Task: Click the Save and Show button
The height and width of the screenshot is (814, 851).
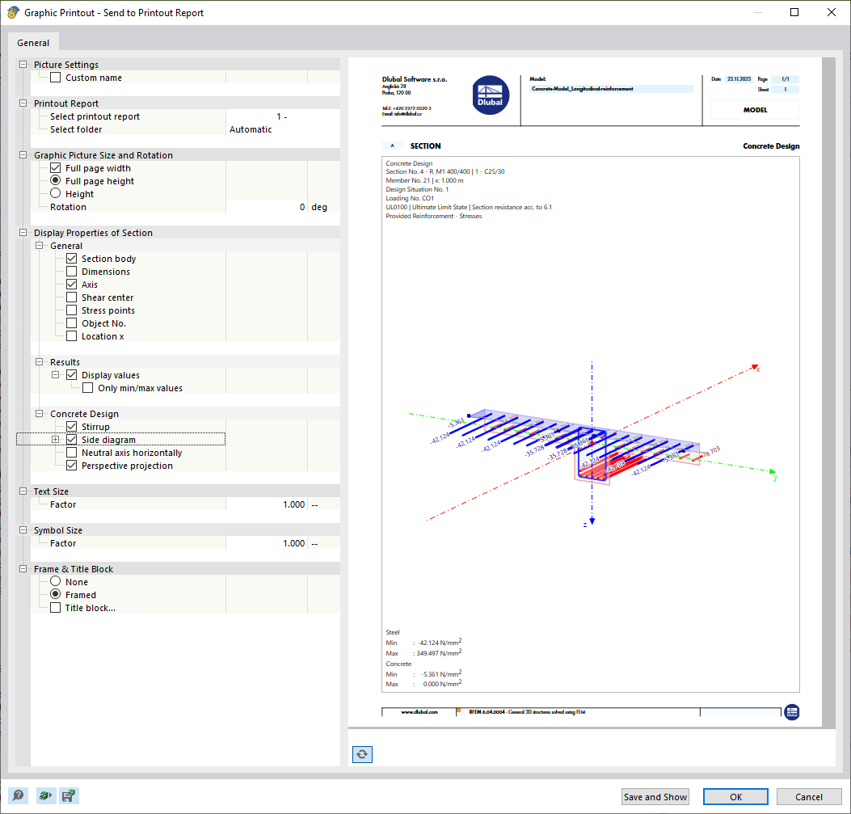Action: coord(655,797)
